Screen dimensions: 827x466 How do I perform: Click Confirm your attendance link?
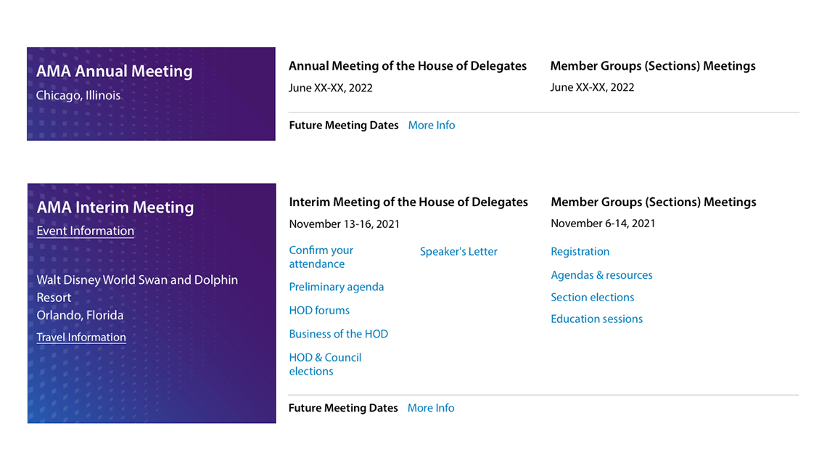tap(321, 257)
